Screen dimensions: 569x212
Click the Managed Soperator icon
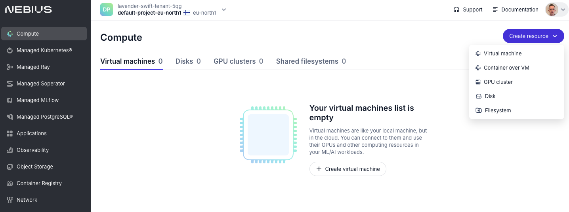(x=10, y=83)
